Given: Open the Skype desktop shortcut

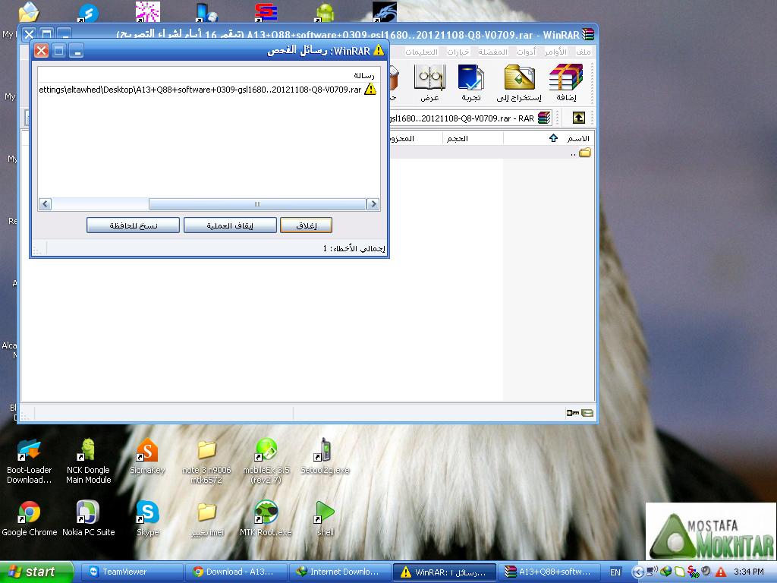Looking at the screenshot, I should click(148, 519).
